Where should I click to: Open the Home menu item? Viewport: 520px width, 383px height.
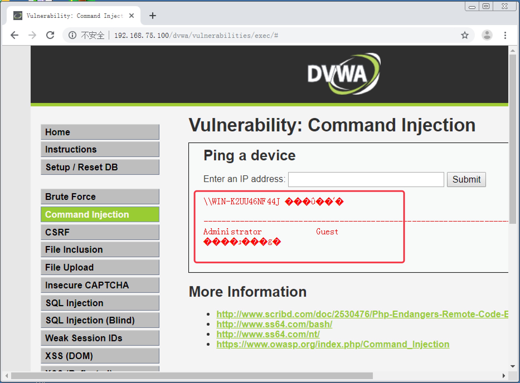[x=100, y=132]
